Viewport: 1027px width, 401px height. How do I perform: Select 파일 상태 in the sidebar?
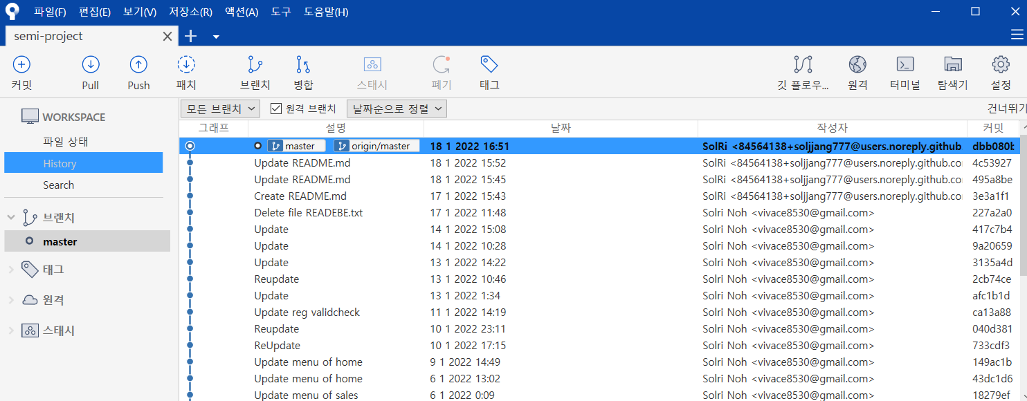(x=66, y=142)
